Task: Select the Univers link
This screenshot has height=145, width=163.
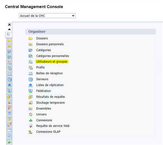Action: pyautogui.click(x=41, y=114)
